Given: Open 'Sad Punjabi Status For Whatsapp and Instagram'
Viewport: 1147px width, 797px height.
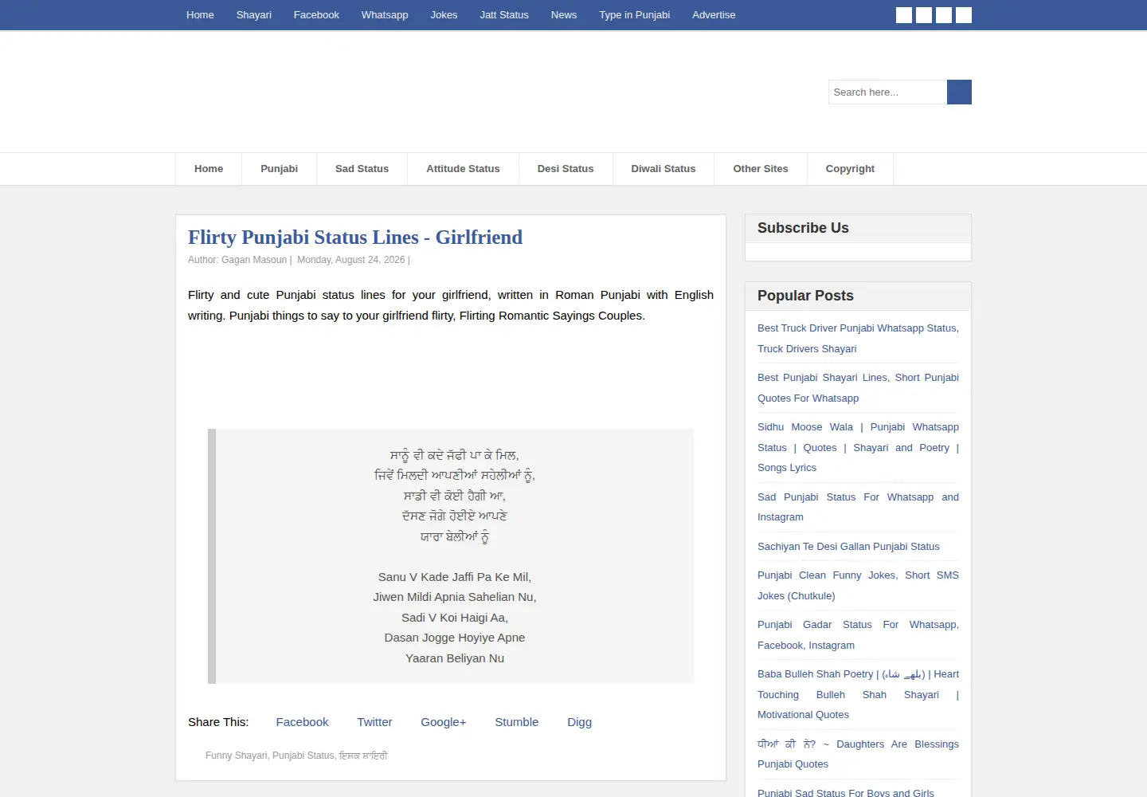Looking at the screenshot, I should click(858, 507).
